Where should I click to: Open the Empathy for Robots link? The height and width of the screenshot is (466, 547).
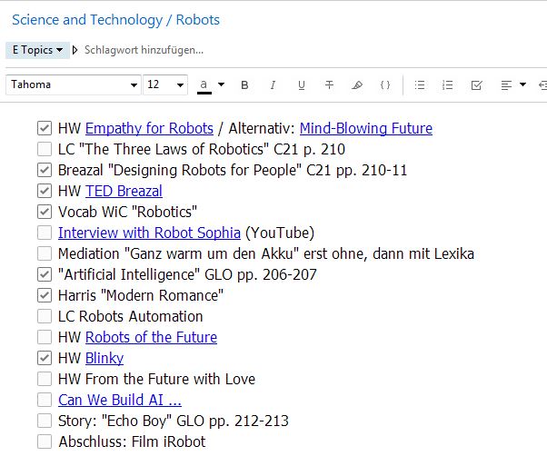pos(149,128)
